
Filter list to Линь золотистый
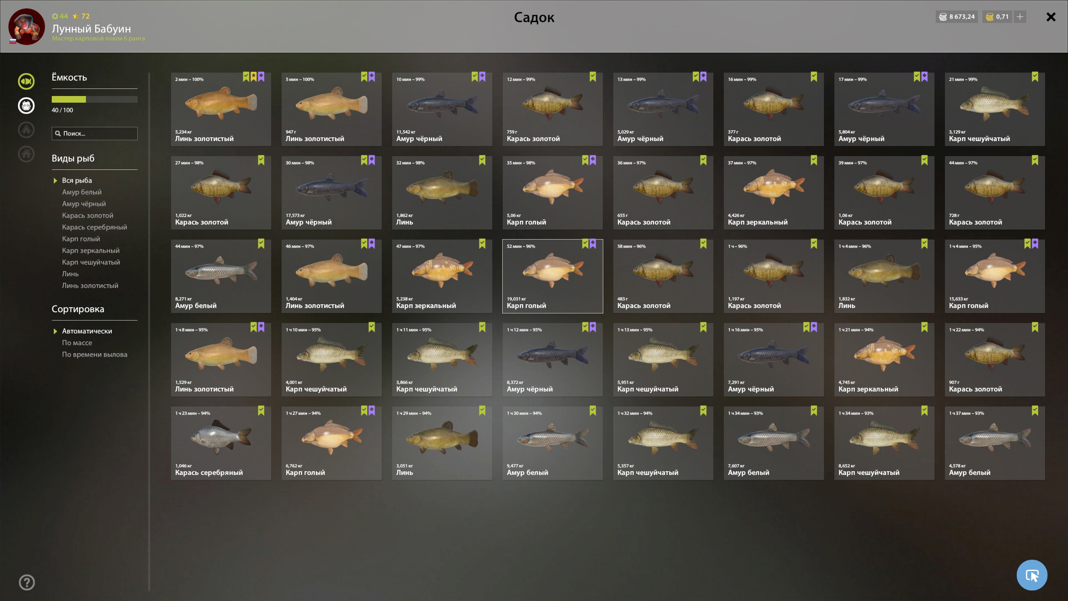pos(90,285)
